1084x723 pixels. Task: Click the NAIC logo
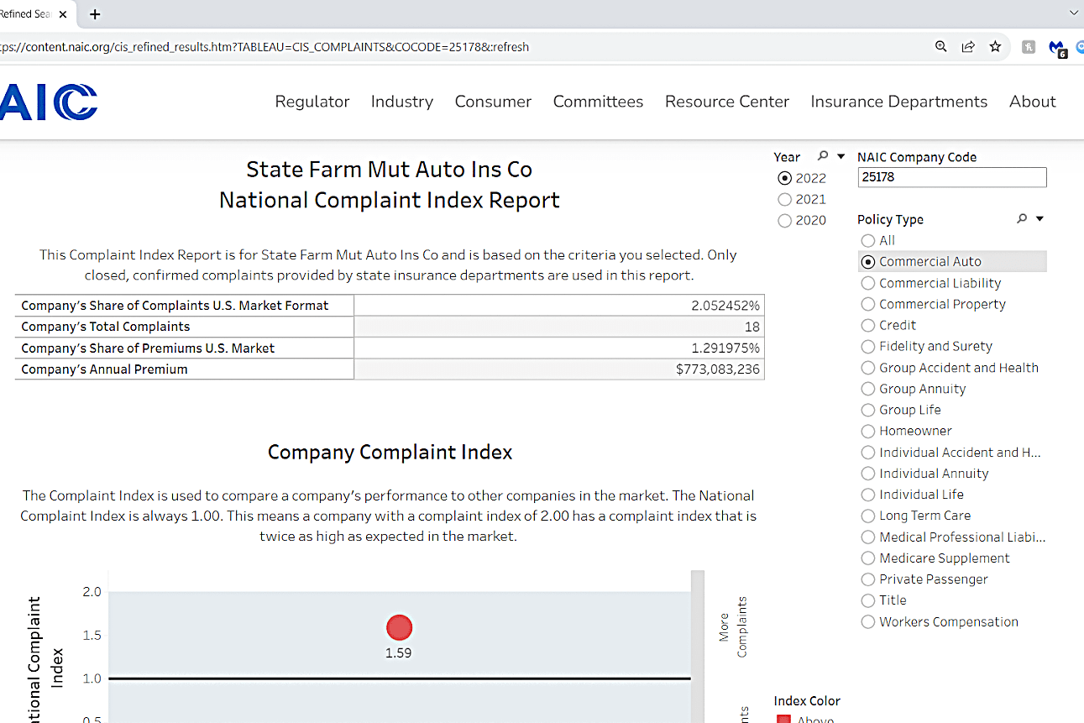pos(49,102)
